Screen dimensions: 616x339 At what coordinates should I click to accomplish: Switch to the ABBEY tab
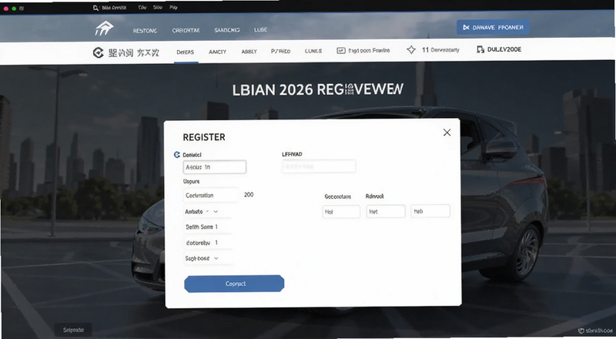249,52
